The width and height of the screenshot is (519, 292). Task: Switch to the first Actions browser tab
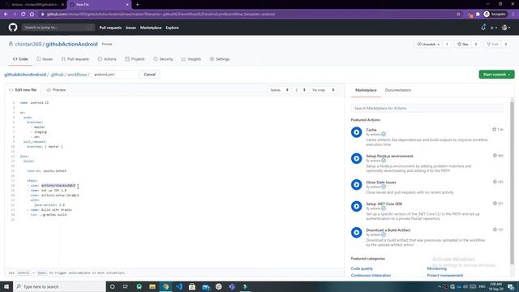pos(33,5)
